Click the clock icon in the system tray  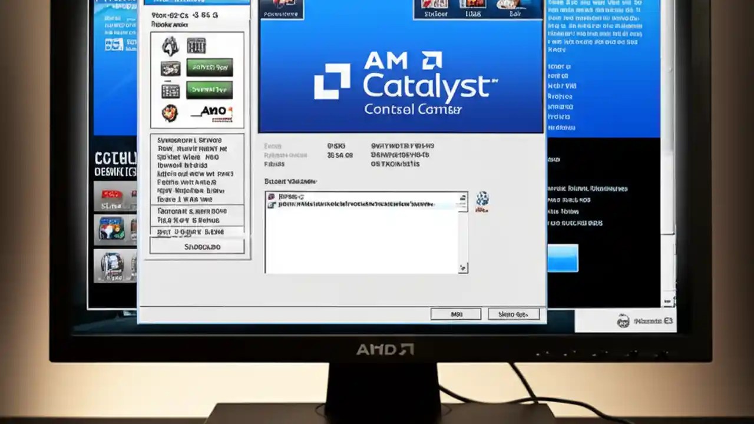click(x=623, y=321)
